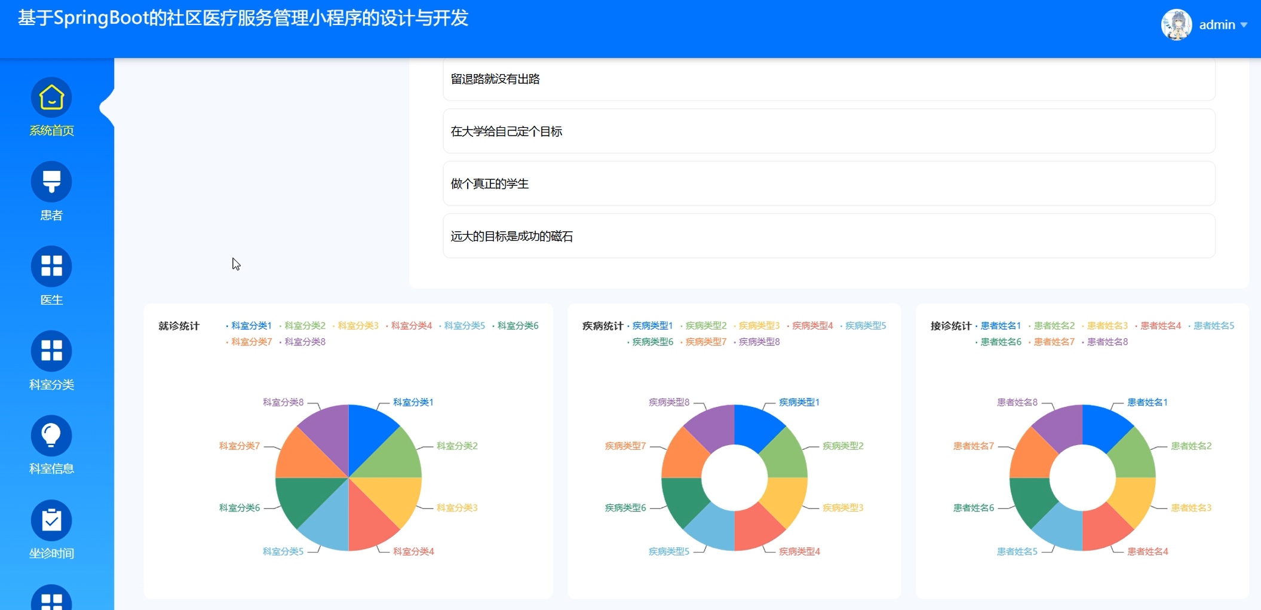Toggle legend item 科室分类3

coord(355,326)
